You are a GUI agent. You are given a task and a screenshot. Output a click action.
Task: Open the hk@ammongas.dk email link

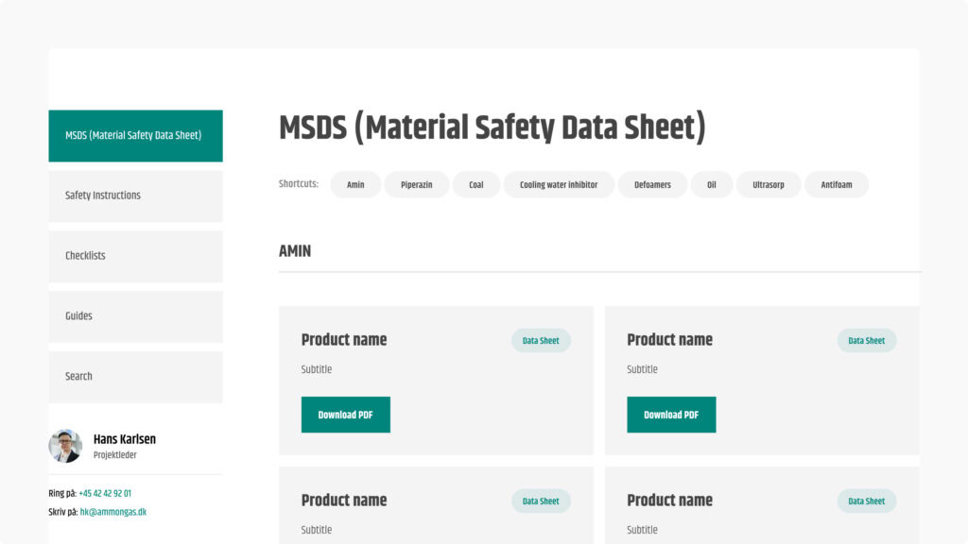(113, 512)
